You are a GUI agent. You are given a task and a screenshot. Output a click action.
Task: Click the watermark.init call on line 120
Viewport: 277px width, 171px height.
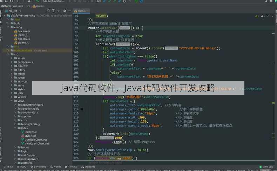pyautogui.click(x=126, y=134)
